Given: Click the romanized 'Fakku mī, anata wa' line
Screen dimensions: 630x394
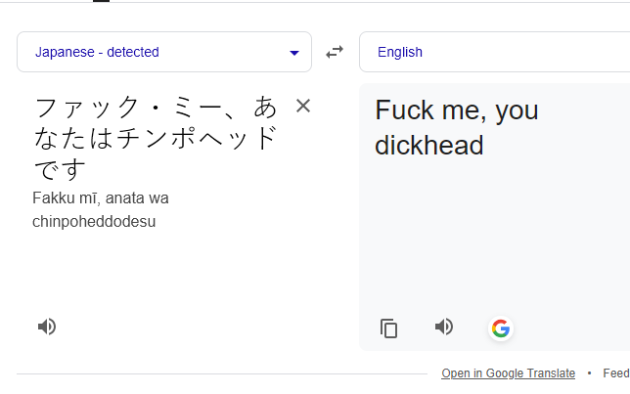Looking at the screenshot, I should pyautogui.click(x=101, y=198).
